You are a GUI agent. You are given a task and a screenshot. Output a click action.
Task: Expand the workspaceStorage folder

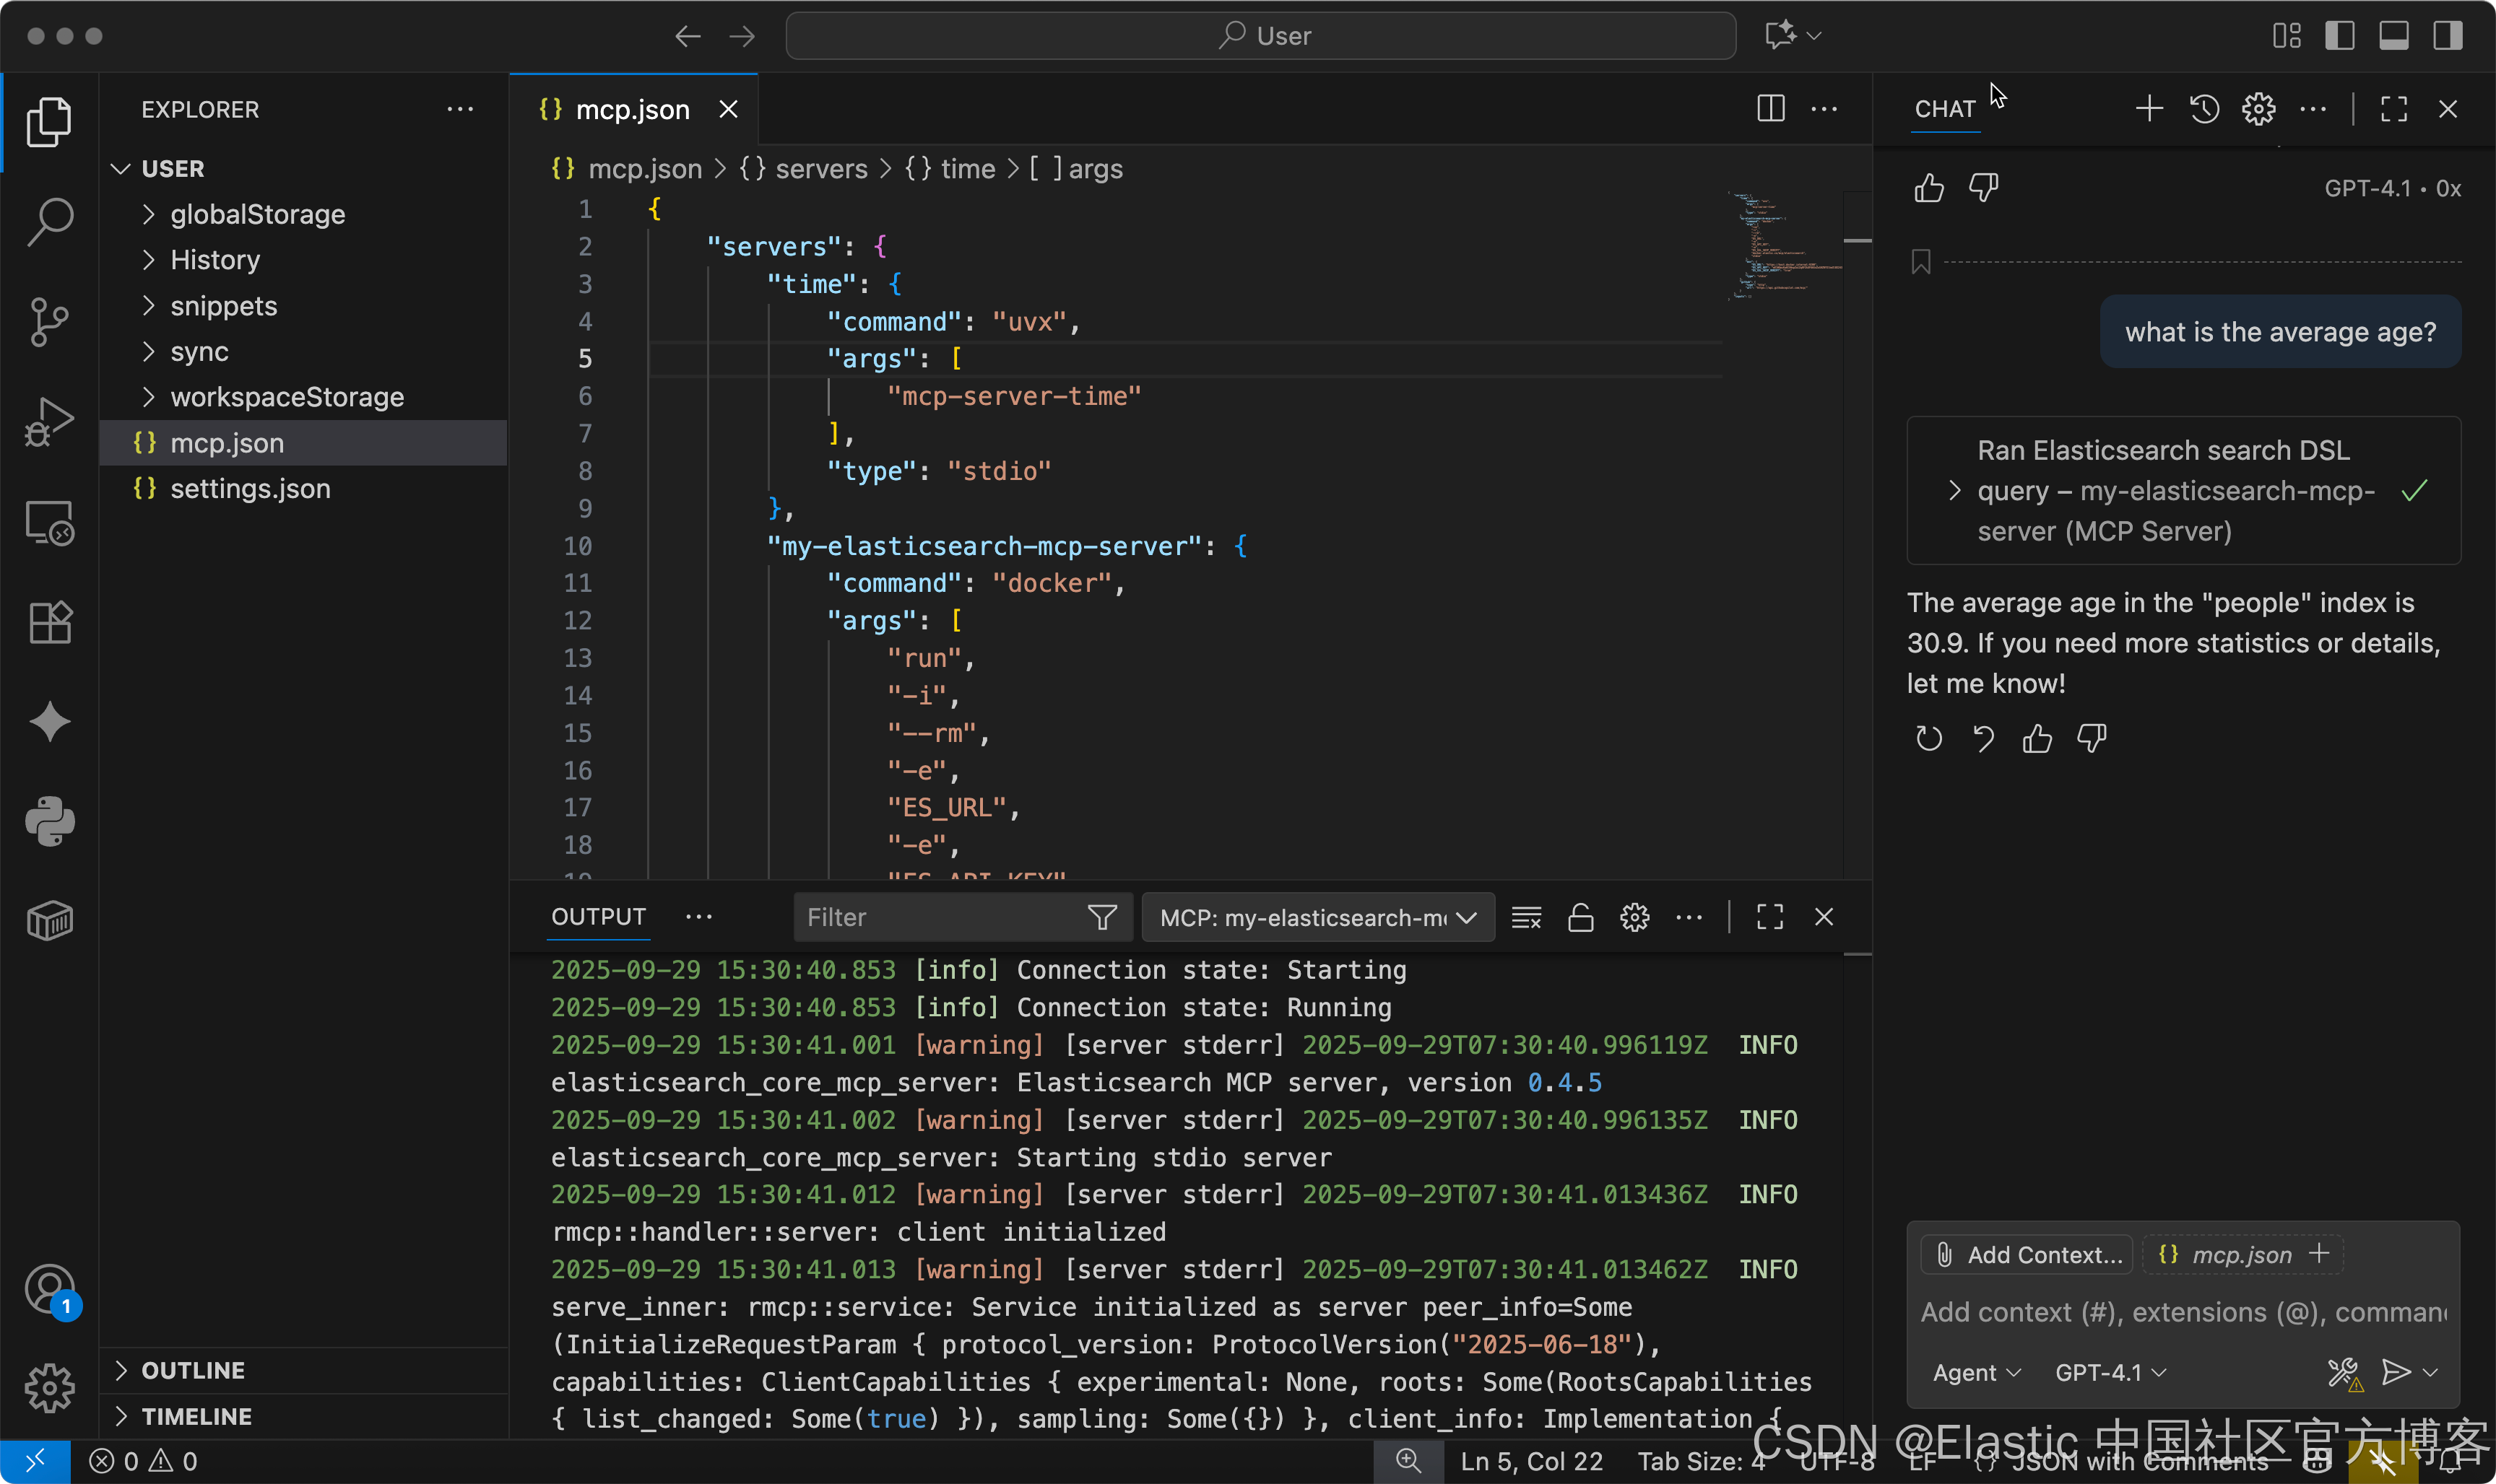(303, 397)
